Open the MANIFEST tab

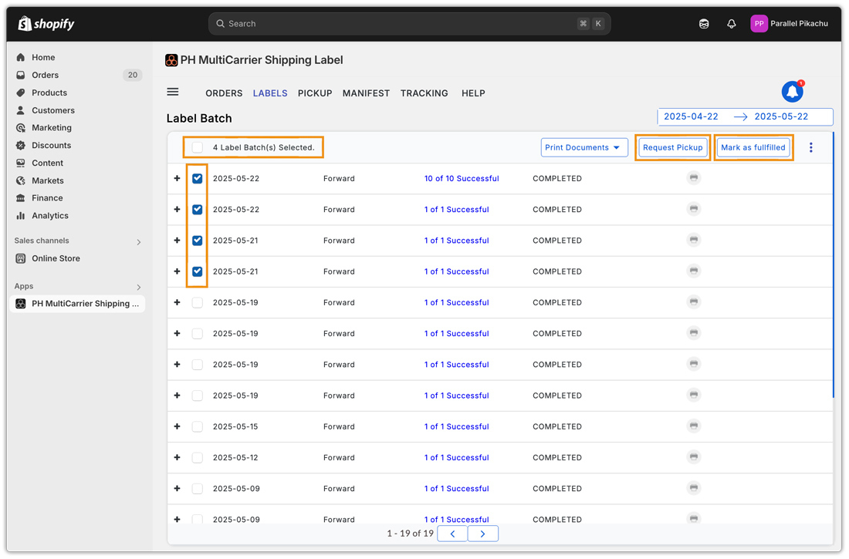[x=366, y=93]
